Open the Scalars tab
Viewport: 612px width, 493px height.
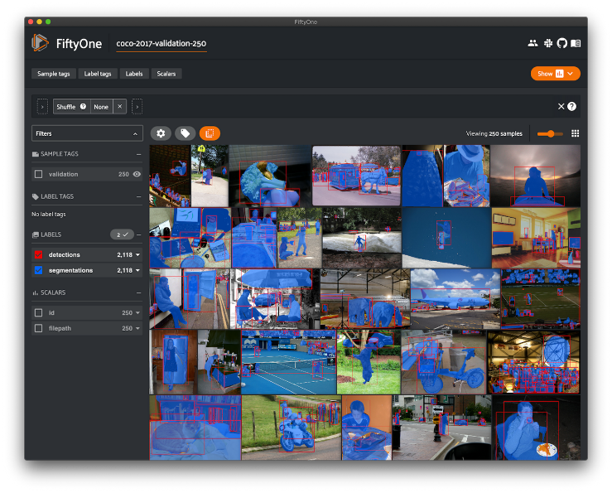pyautogui.click(x=166, y=74)
